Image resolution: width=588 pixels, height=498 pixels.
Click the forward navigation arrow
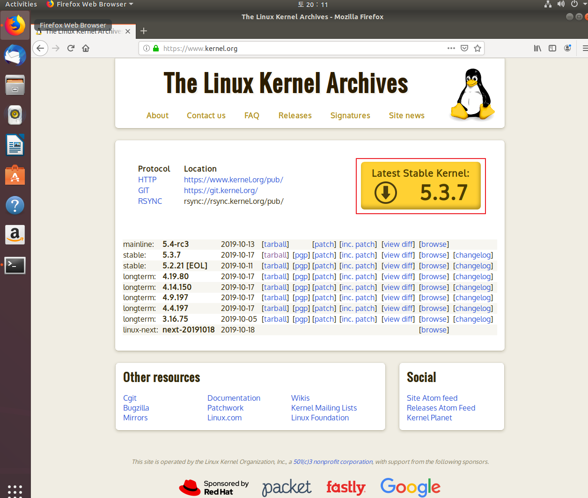click(56, 48)
